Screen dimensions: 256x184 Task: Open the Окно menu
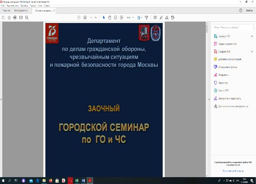(40, 6)
